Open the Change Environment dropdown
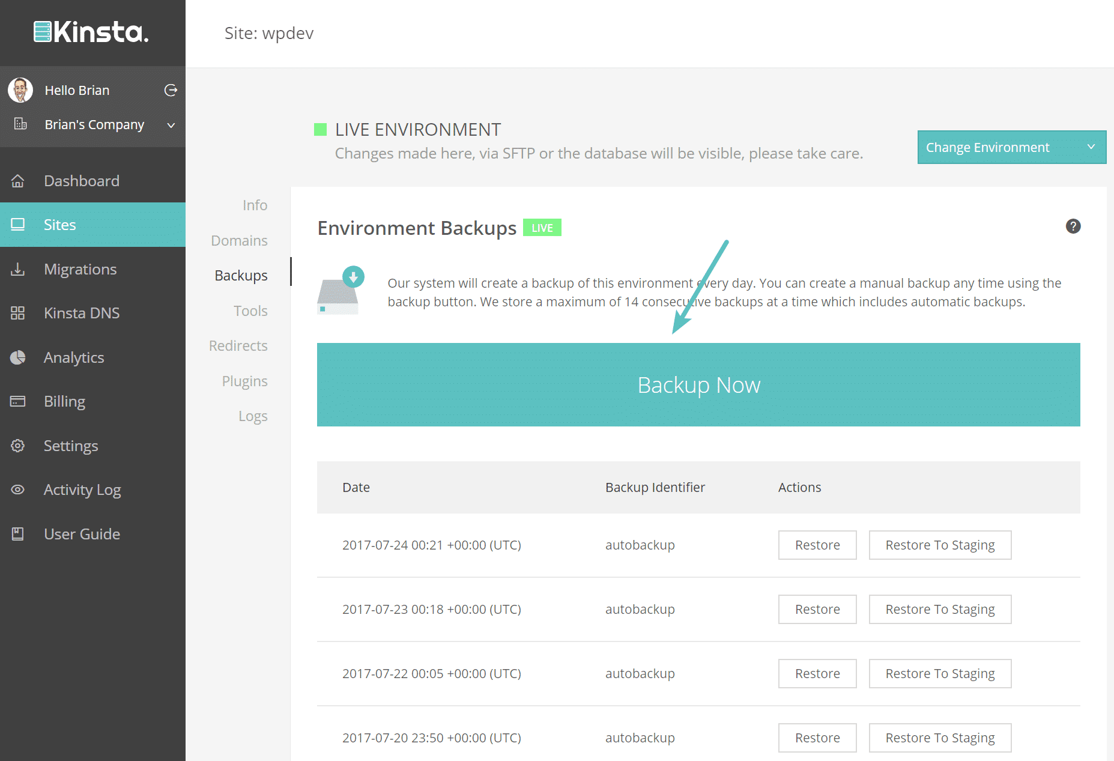 pyautogui.click(x=1011, y=147)
